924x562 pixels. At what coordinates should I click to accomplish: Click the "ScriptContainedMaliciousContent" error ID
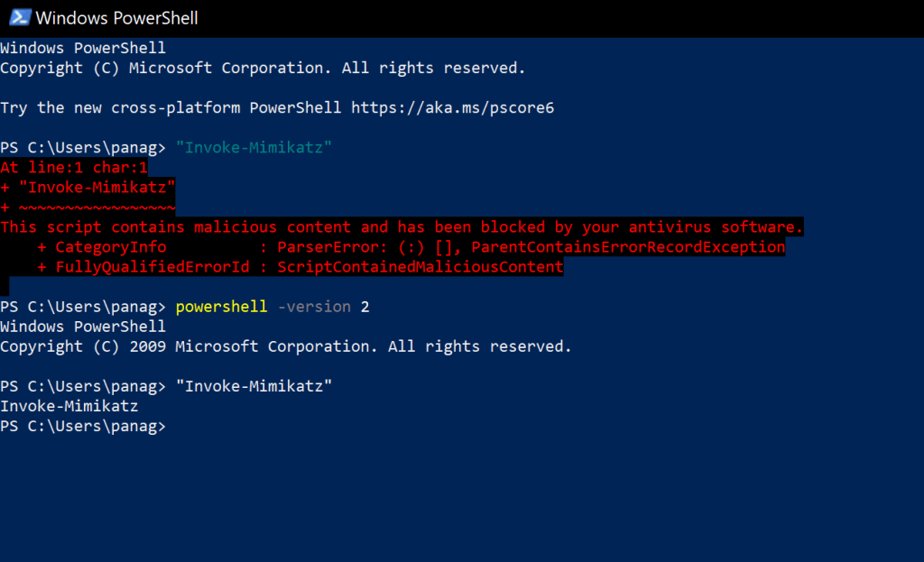420,266
